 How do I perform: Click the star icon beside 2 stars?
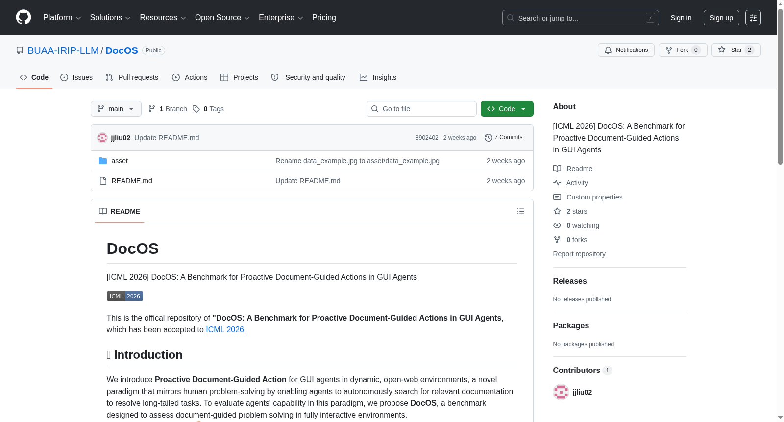557,211
